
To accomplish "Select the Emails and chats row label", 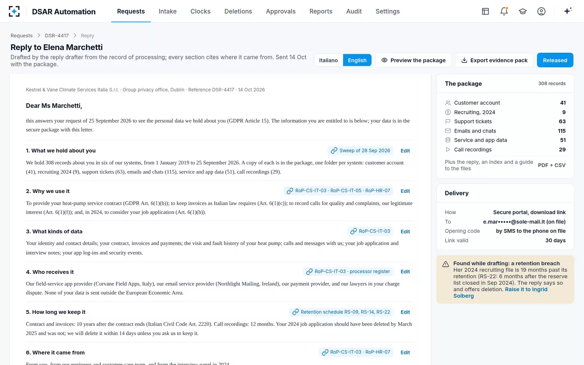I will click(475, 131).
